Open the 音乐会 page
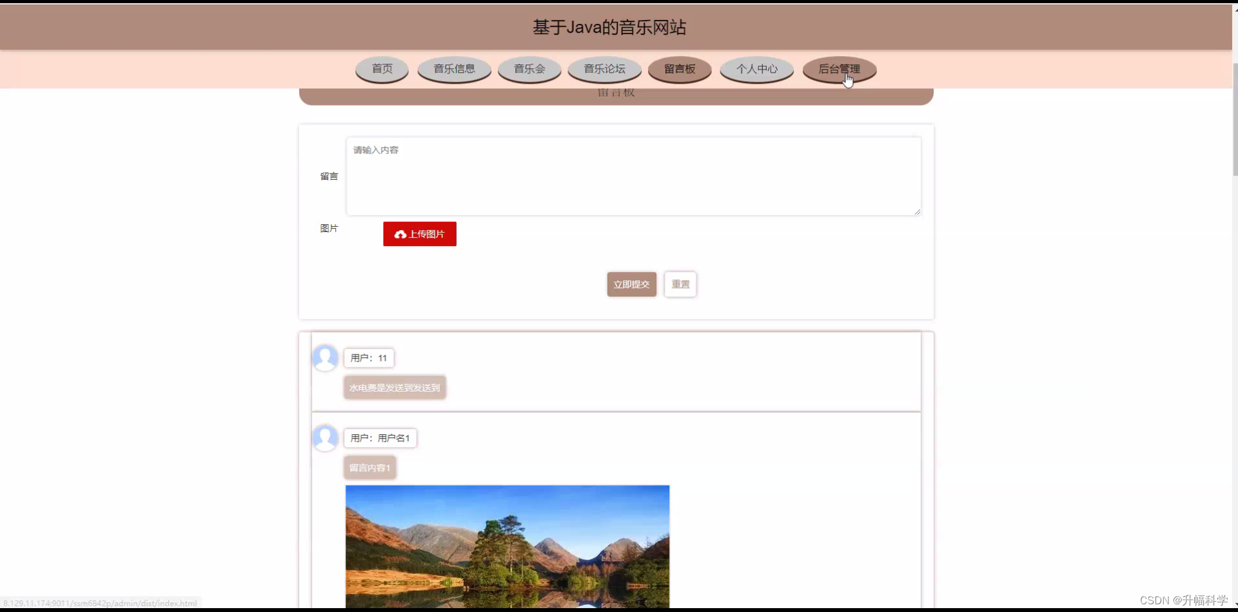Image resolution: width=1238 pixels, height=612 pixels. click(529, 70)
